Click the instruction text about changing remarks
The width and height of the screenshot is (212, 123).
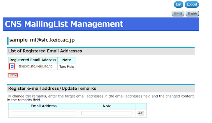coord(100,98)
